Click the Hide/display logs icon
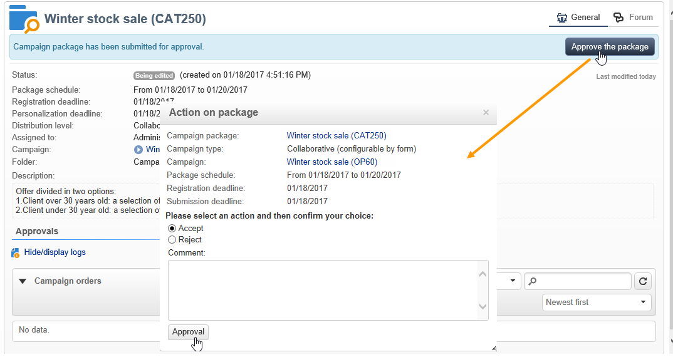Screen dimensions: 673x362 (16, 252)
